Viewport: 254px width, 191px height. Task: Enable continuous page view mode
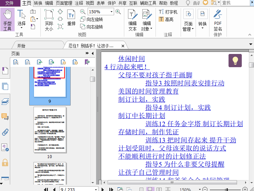(x=150, y=189)
